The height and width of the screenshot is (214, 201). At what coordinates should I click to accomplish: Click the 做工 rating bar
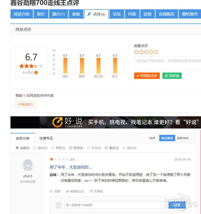coord(115,66)
